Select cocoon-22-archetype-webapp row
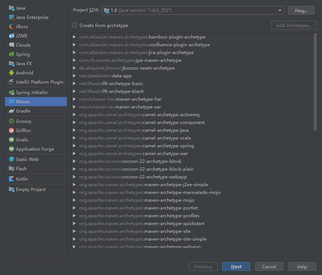This screenshot has height=275, width=322. coord(133,177)
